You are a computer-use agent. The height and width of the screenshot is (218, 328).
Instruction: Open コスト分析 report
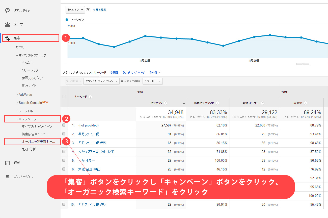click(x=29, y=149)
